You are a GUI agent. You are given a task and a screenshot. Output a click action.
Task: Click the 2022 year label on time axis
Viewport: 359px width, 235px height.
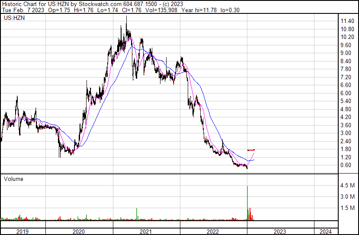tap(213, 232)
